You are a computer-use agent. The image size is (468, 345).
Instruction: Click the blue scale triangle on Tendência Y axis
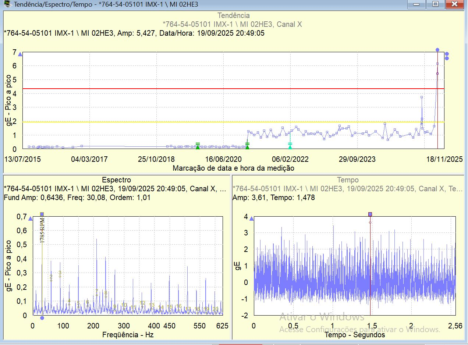click(x=20, y=54)
